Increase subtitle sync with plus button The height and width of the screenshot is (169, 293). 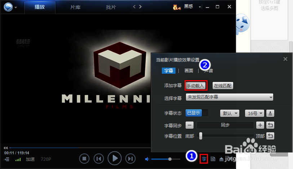tap(260, 125)
